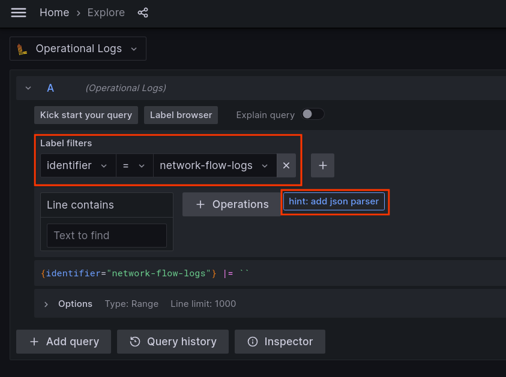Enable the Explain query toggle
The width and height of the screenshot is (506, 377).
(x=313, y=114)
